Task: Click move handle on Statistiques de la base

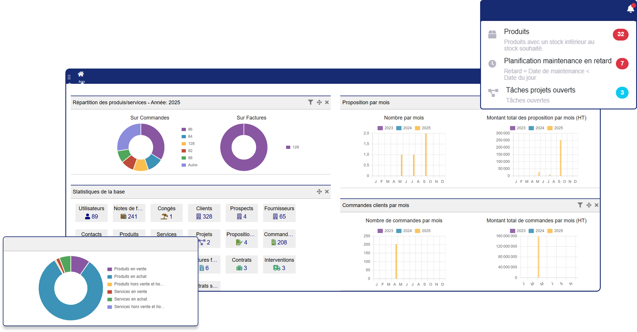Action: pyautogui.click(x=319, y=191)
